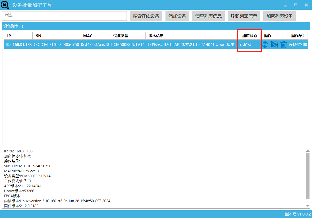Click the MAC column header
This screenshot has height=218, width=312.
95,36
